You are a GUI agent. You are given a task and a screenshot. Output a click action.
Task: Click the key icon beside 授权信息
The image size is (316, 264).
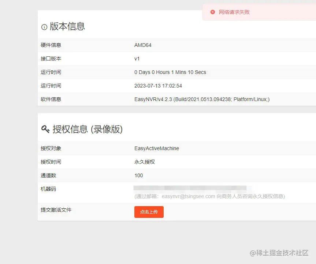coord(45,129)
